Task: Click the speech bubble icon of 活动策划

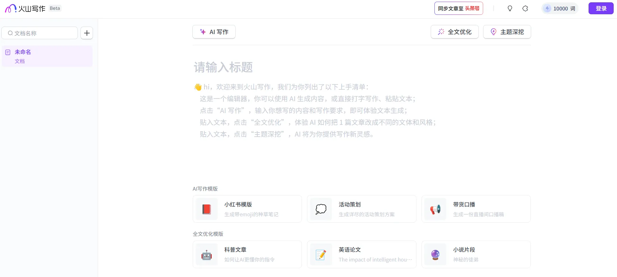Action: (321, 209)
